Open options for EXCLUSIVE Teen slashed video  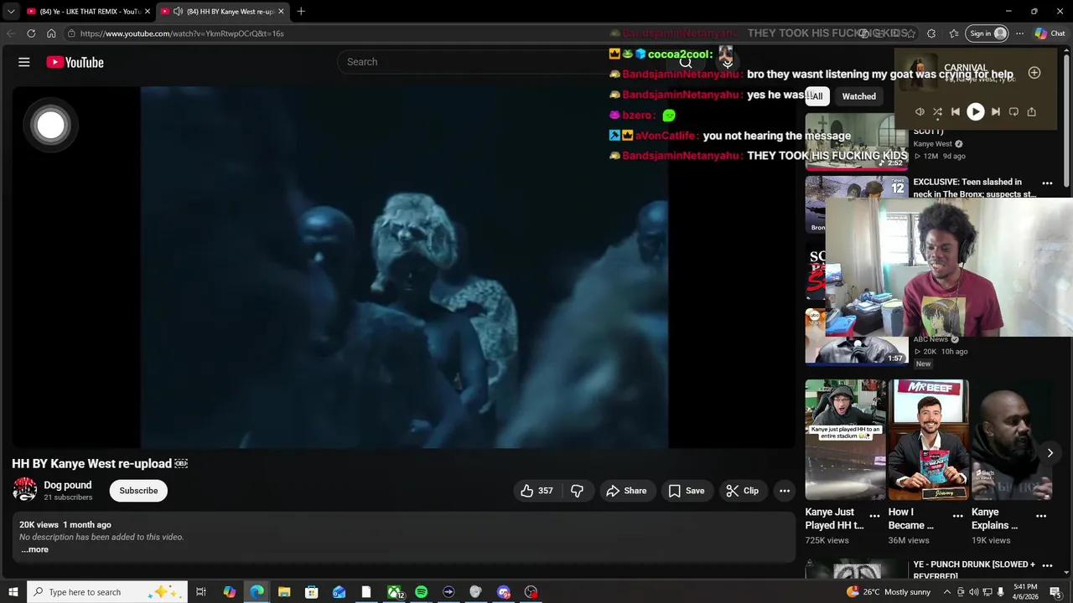[1047, 183]
